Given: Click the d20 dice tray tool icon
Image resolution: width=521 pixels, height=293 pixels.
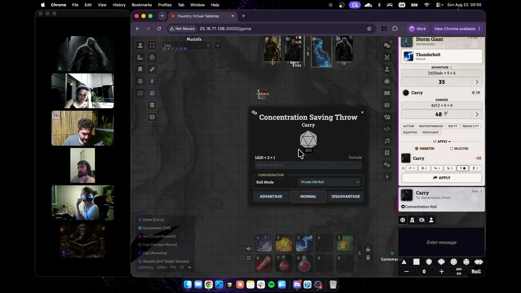Looking at the screenshot, I should point(140,81).
